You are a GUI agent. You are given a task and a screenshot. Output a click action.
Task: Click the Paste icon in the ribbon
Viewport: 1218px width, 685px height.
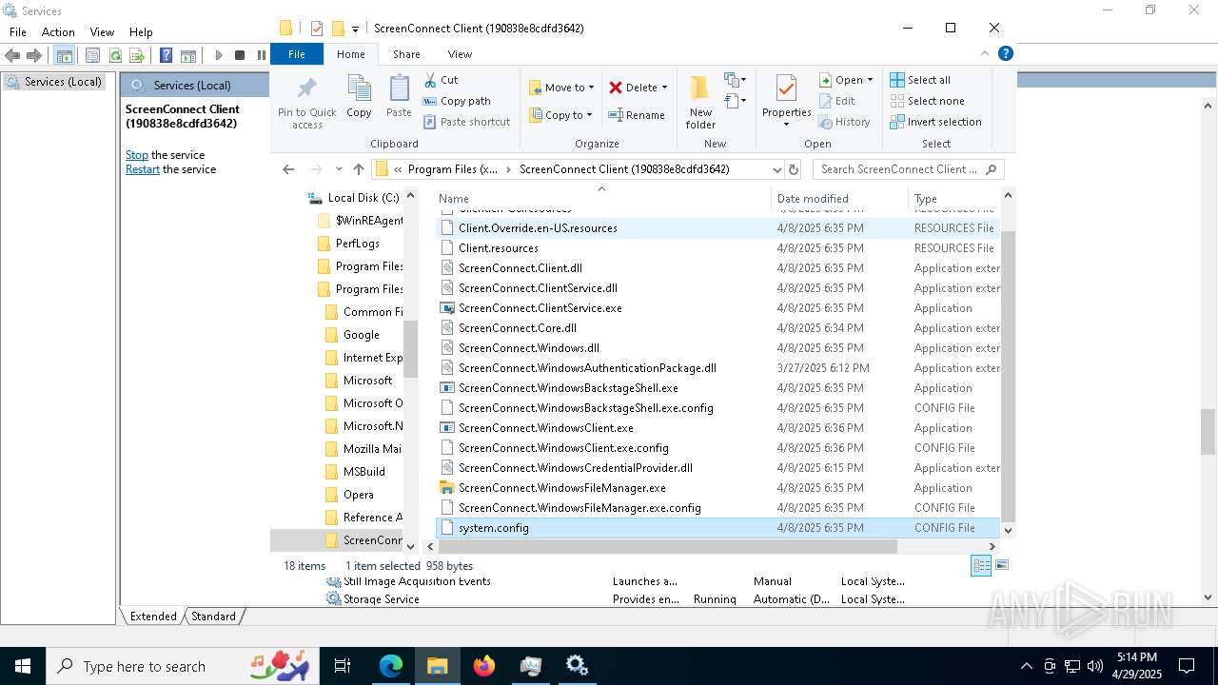399,97
